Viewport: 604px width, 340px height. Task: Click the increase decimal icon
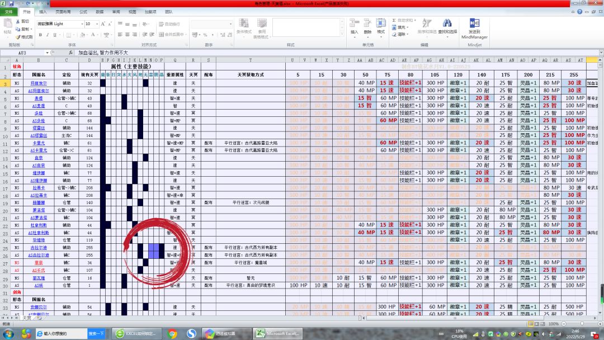point(223,35)
